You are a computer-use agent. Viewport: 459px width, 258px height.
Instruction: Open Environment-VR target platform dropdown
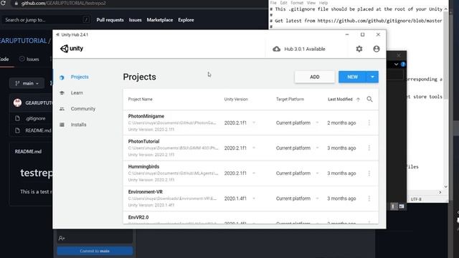pyautogui.click(x=317, y=199)
